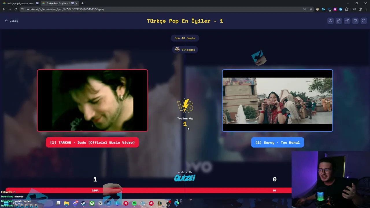Open League of Legends from the taskbar
Screen dimensions: 370x208
[x=160, y=203]
